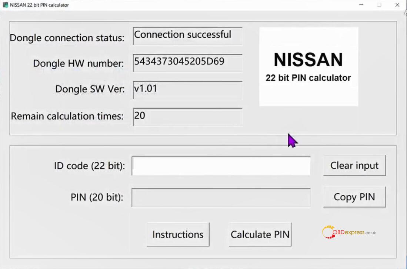The image size is (407, 269).
Task: Close the NISSAN PIN calculator window
Action: [397, 5]
